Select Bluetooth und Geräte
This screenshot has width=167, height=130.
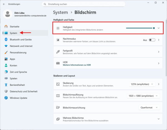25,39
